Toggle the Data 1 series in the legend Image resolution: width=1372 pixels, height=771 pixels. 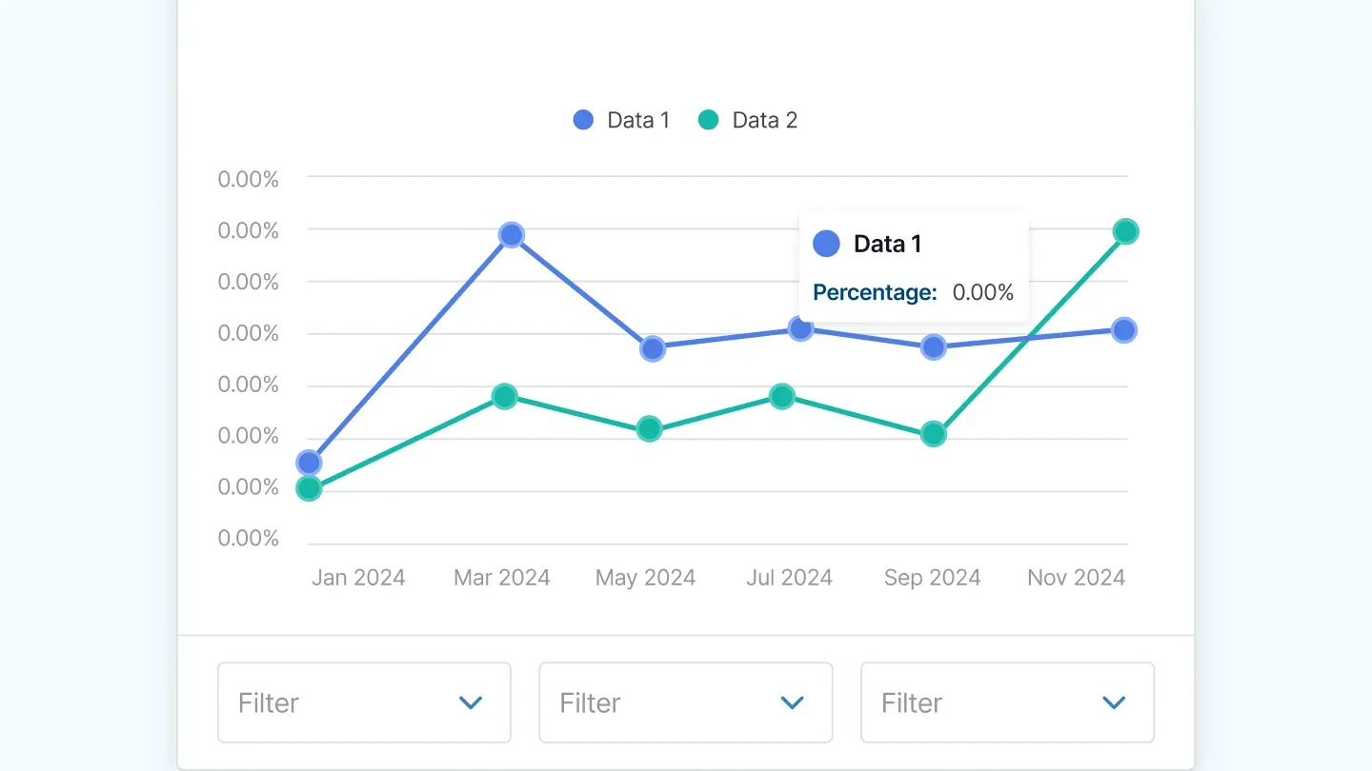(x=621, y=120)
